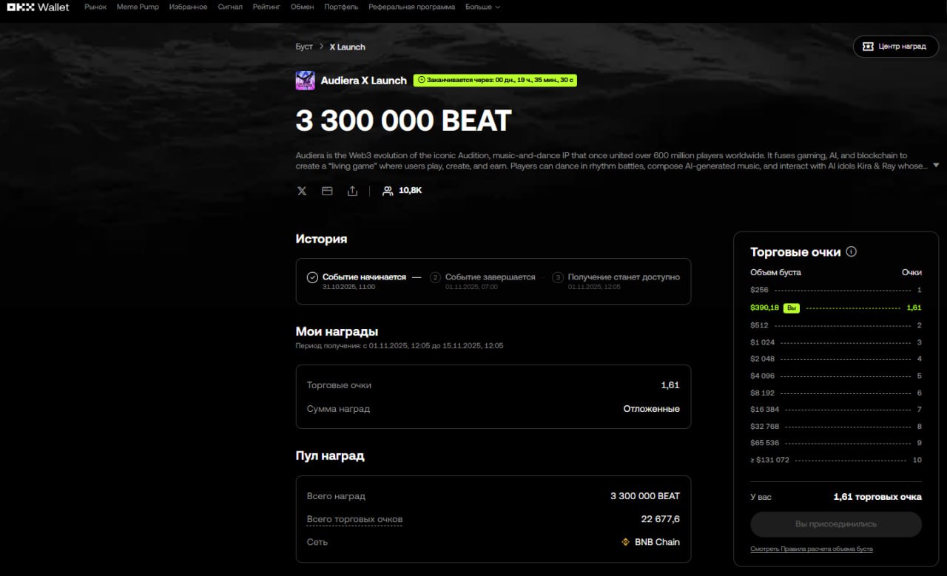Click the Вы присоединились button

click(836, 524)
